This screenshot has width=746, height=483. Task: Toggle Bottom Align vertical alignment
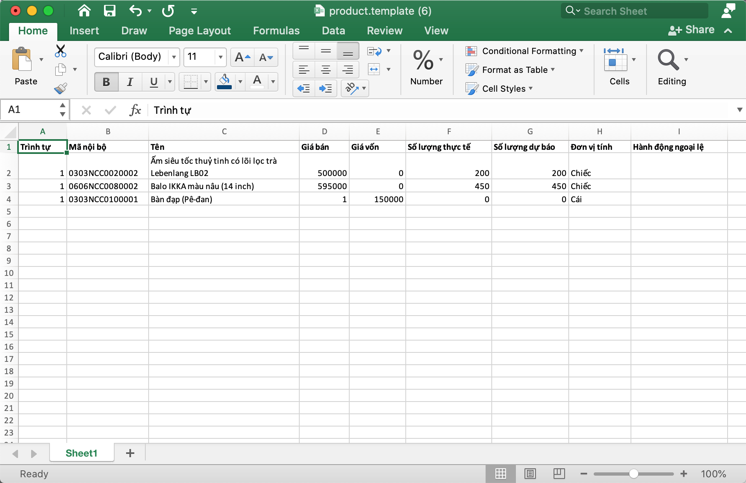coord(348,51)
